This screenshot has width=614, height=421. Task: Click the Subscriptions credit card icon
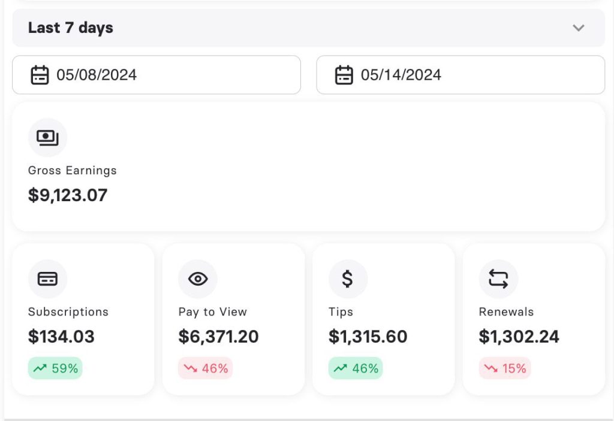click(x=47, y=279)
